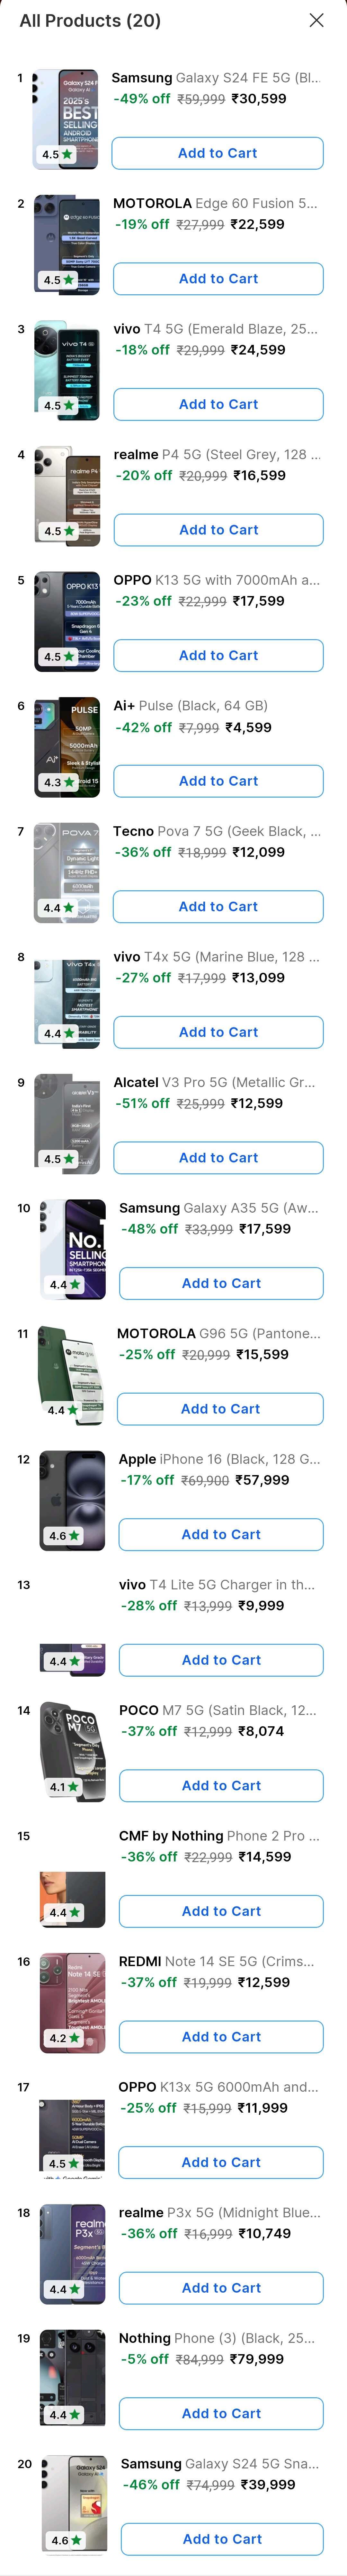
Task: Add Samsung Galaxy S24 FE to cart
Action: 218,153
